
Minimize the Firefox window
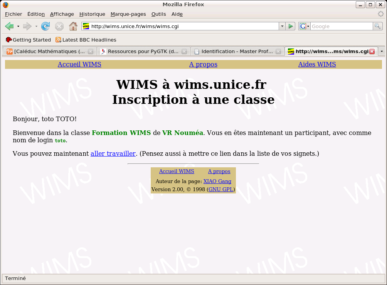click(360, 5)
